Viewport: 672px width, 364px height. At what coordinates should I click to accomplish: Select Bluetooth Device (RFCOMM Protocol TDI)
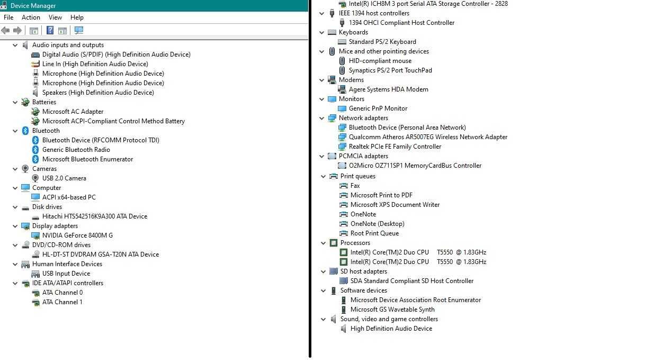(101, 140)
